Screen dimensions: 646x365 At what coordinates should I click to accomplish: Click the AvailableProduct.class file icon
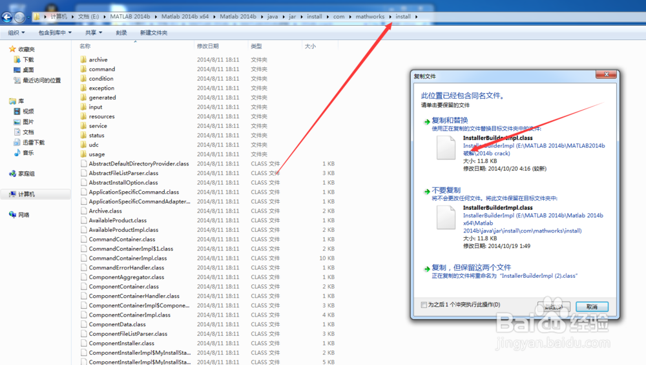83,220
